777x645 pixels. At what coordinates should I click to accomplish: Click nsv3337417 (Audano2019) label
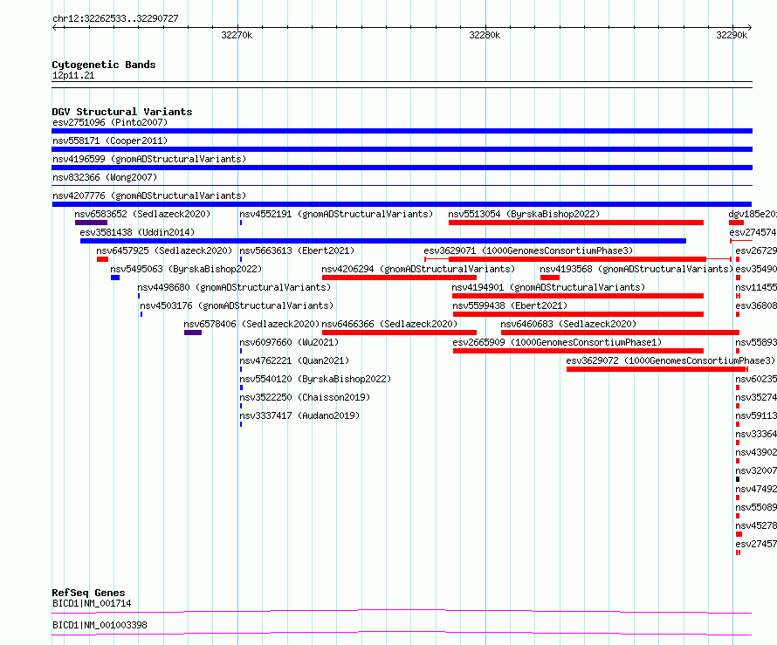click(x=299, y=415)
